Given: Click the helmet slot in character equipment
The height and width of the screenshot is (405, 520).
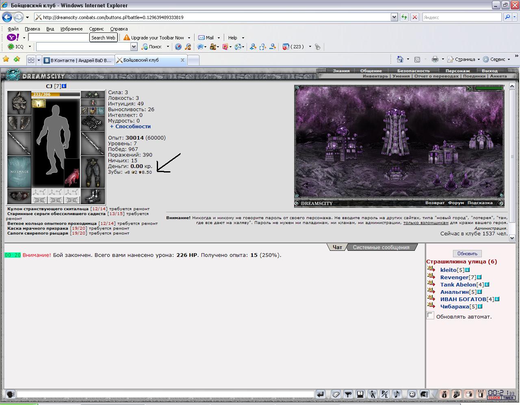Looking at the screenshot, I should click(x=19, y=103).
